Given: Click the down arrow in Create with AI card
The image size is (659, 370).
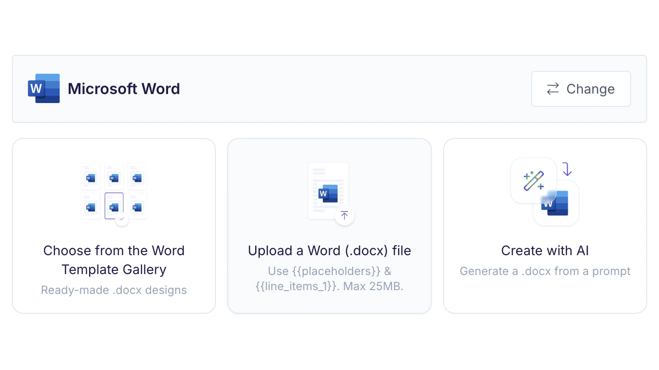Looking at the screenshot, I should (567, 169).
